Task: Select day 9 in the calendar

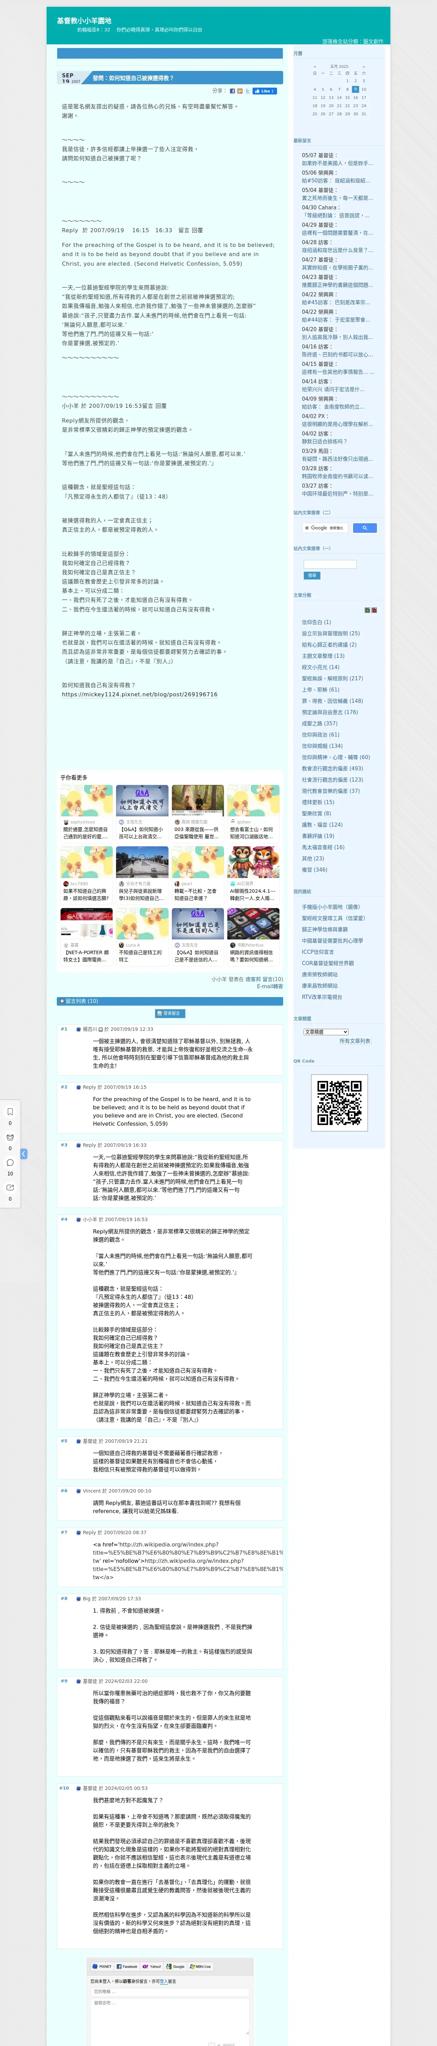Action: pyautogui.click(x=355, y=89)
